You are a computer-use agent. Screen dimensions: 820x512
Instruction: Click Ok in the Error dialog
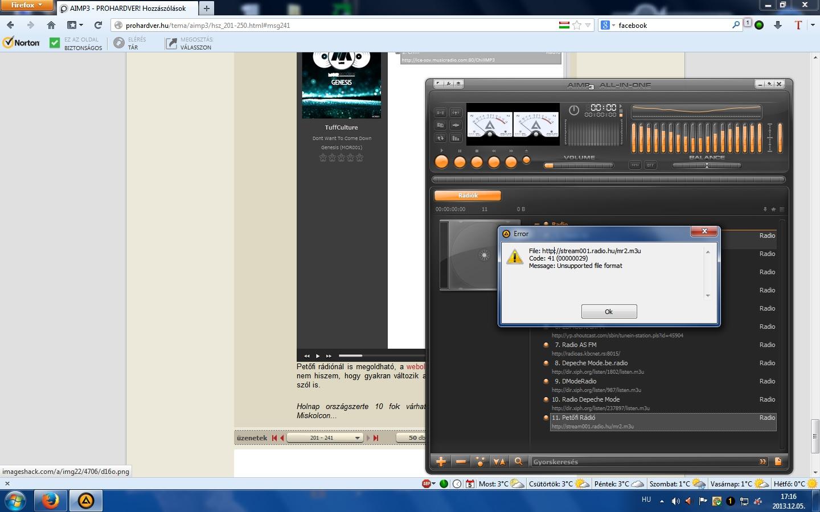click(609, 312)
